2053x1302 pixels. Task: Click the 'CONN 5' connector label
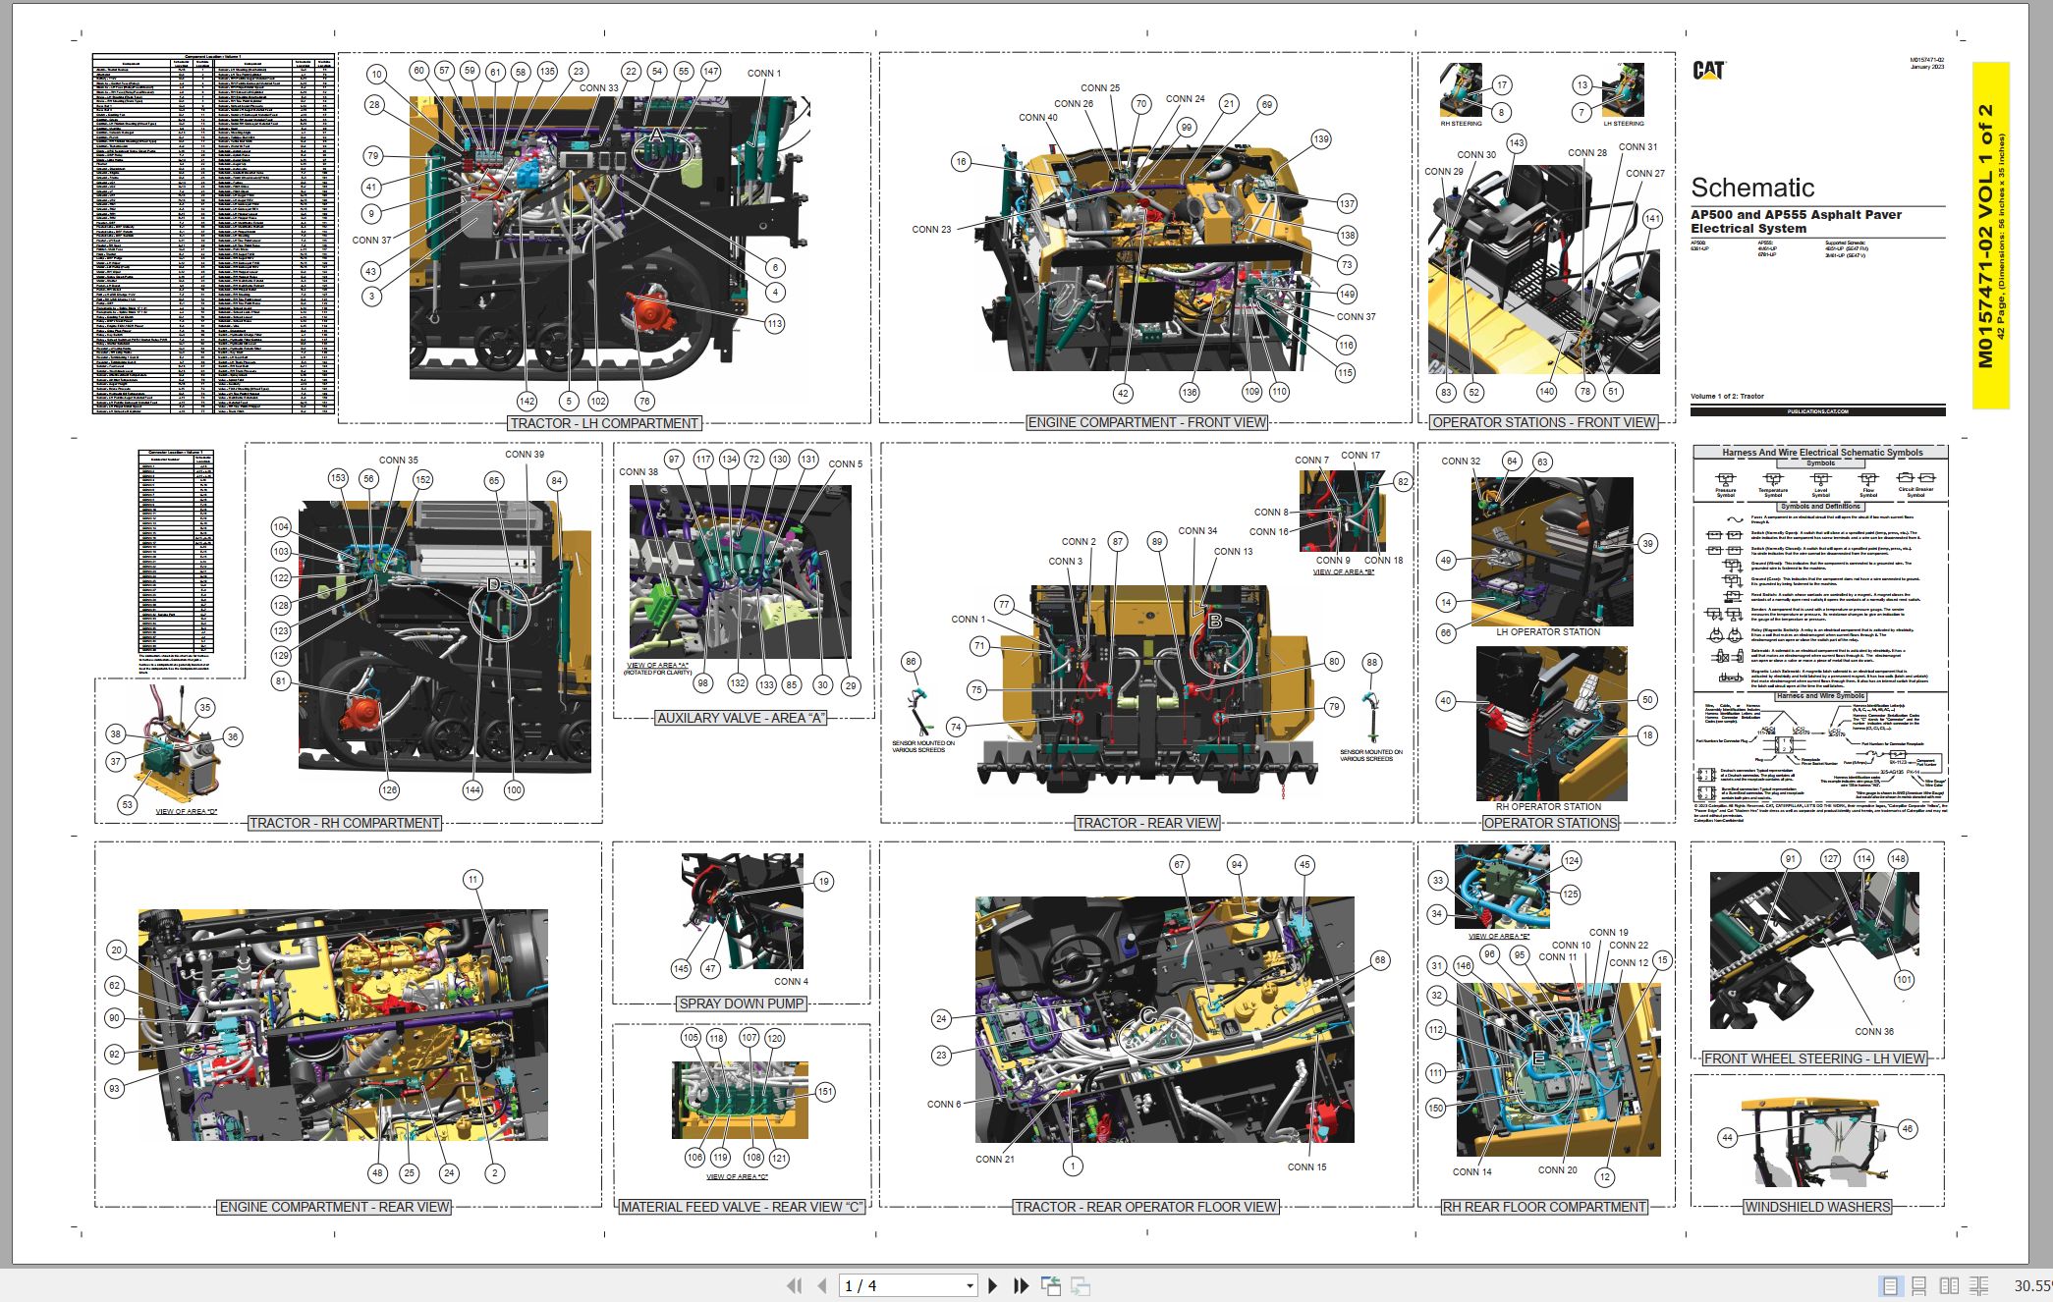[846, 464]
